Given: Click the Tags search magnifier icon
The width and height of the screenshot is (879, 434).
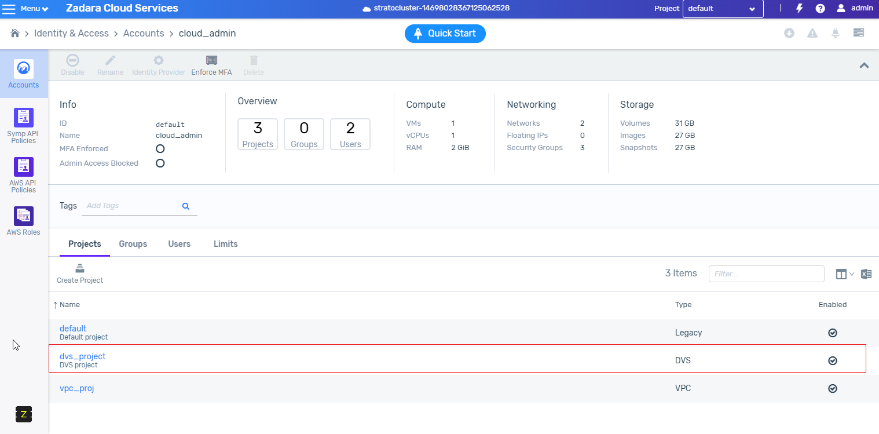Looking at the screenshot, I should [186, 206].
